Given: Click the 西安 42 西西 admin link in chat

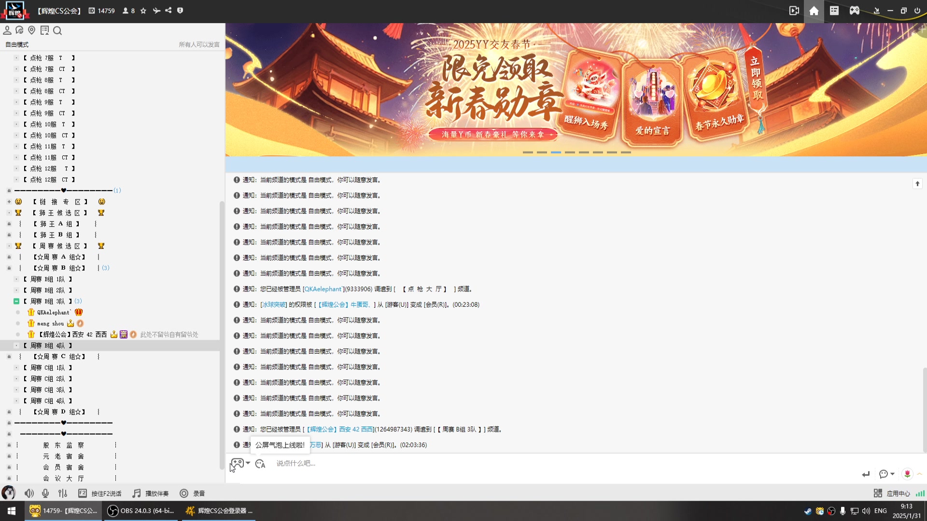Looking at the screenshot, I should coord(340,429).
